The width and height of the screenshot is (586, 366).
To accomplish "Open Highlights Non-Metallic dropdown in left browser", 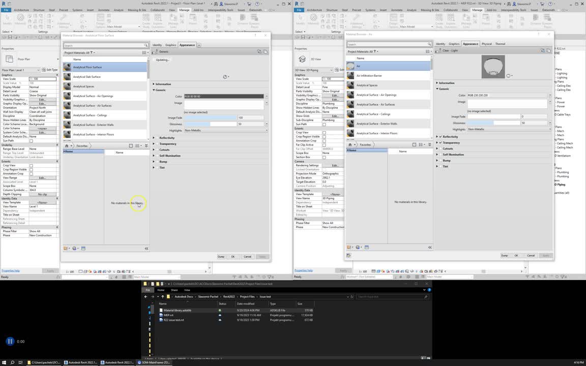I will 226,130.
